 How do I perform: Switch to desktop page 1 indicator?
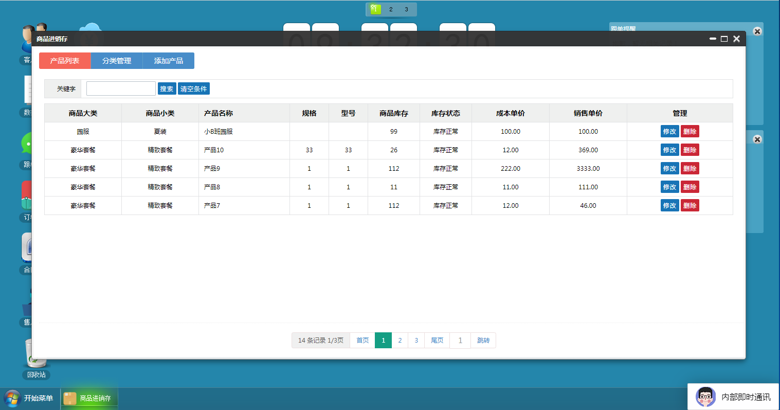(375, 9)
